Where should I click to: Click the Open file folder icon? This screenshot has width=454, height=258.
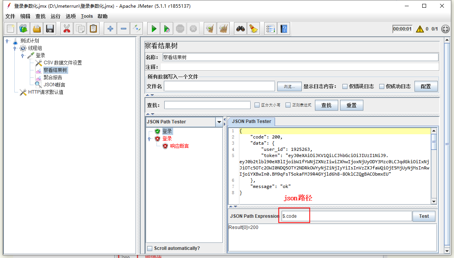(37, 29)
